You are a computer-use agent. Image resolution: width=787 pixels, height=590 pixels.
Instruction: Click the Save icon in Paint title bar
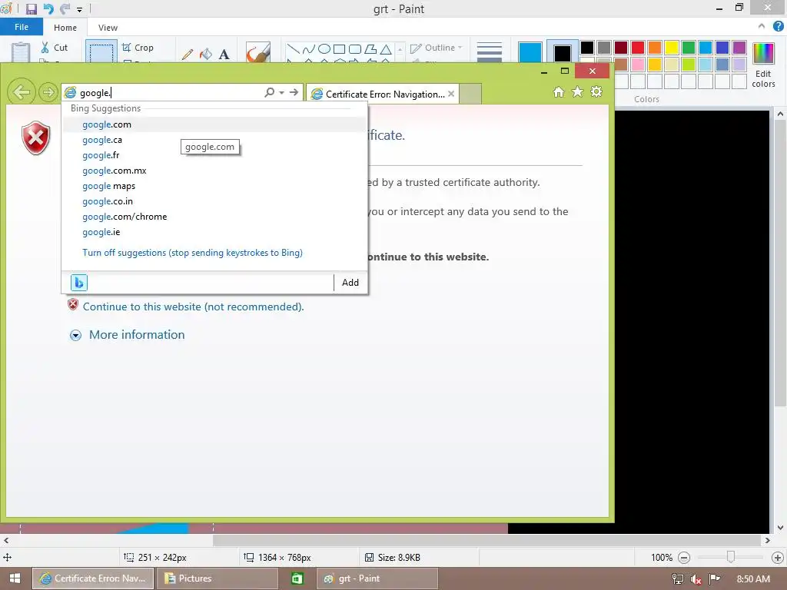[31, 9]
